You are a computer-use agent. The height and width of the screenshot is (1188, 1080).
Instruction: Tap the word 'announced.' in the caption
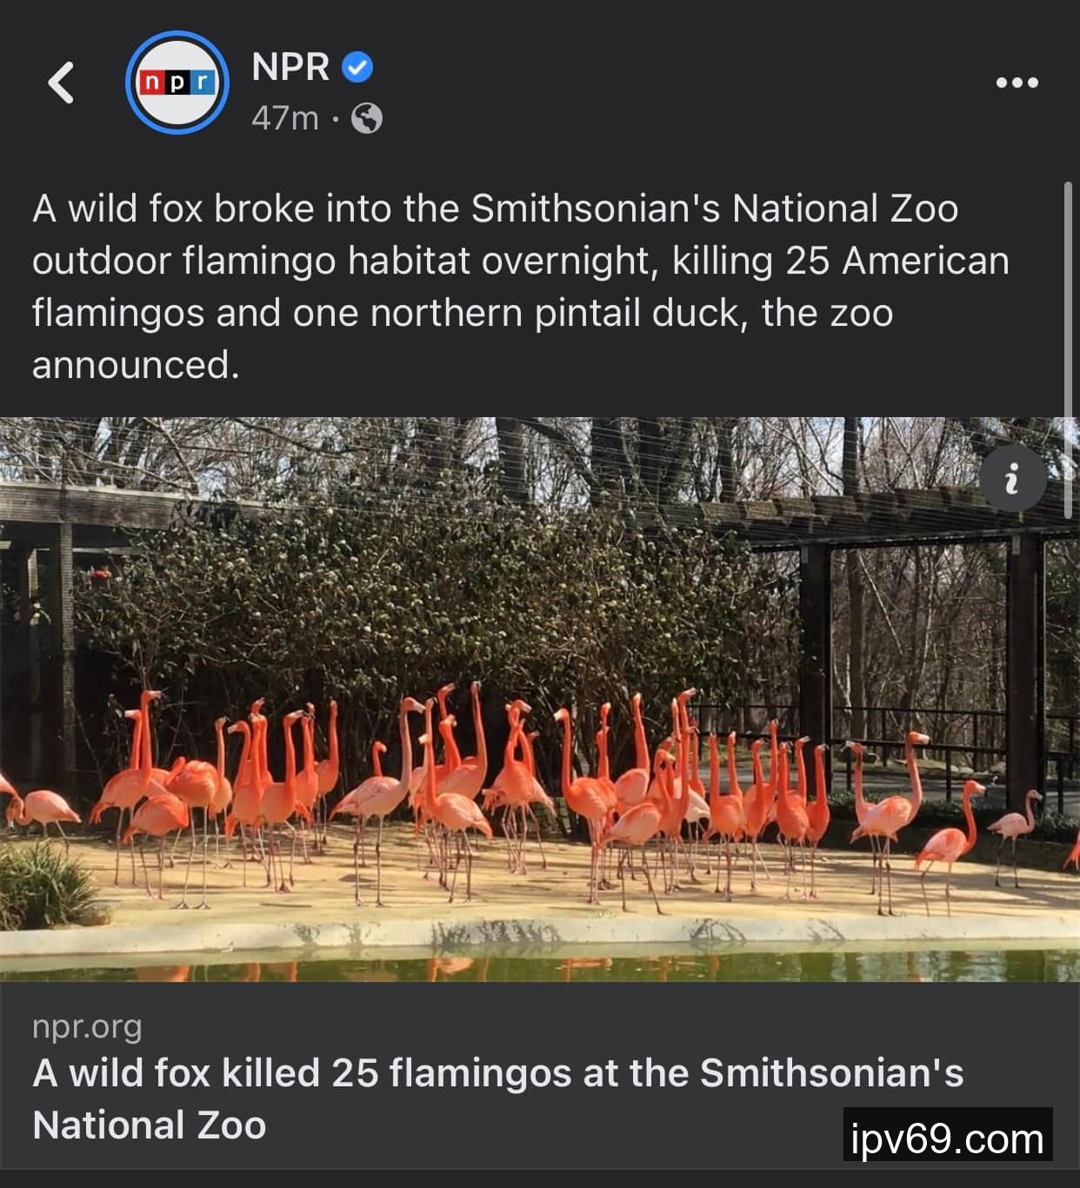coord(136,365)
